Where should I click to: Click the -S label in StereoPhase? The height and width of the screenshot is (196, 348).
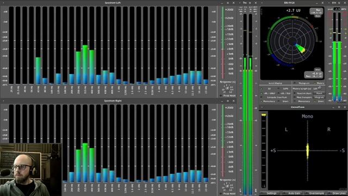(x=342, y=151)
